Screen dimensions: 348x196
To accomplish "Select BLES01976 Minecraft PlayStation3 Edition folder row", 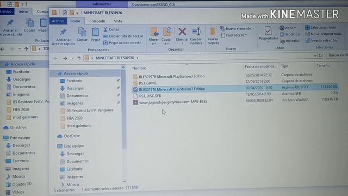I will tap(169, 76).
